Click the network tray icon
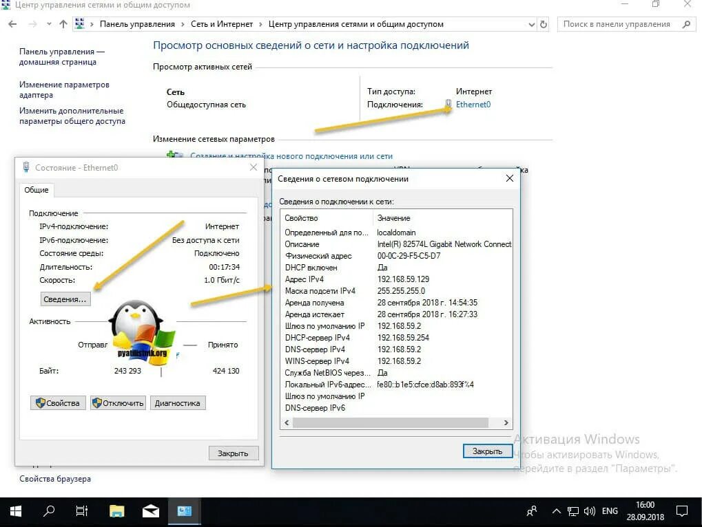702x527 pixels. click(573, 511)
